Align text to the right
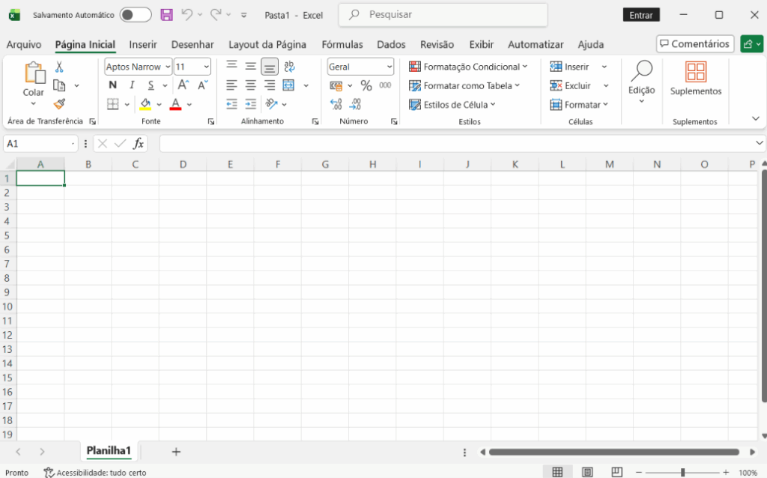Screen dimensions: 767x478 pyautogui.click(x=270, y=85)
